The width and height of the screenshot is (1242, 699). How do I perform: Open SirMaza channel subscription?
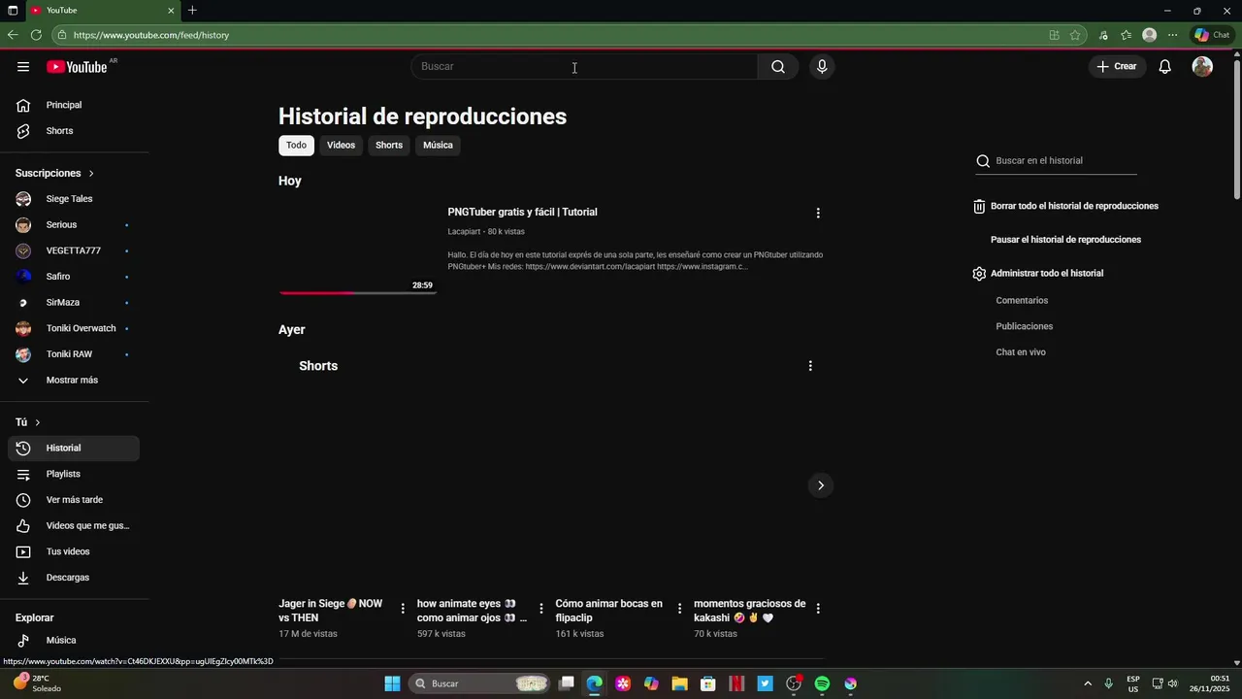click(x=74, y=303)
